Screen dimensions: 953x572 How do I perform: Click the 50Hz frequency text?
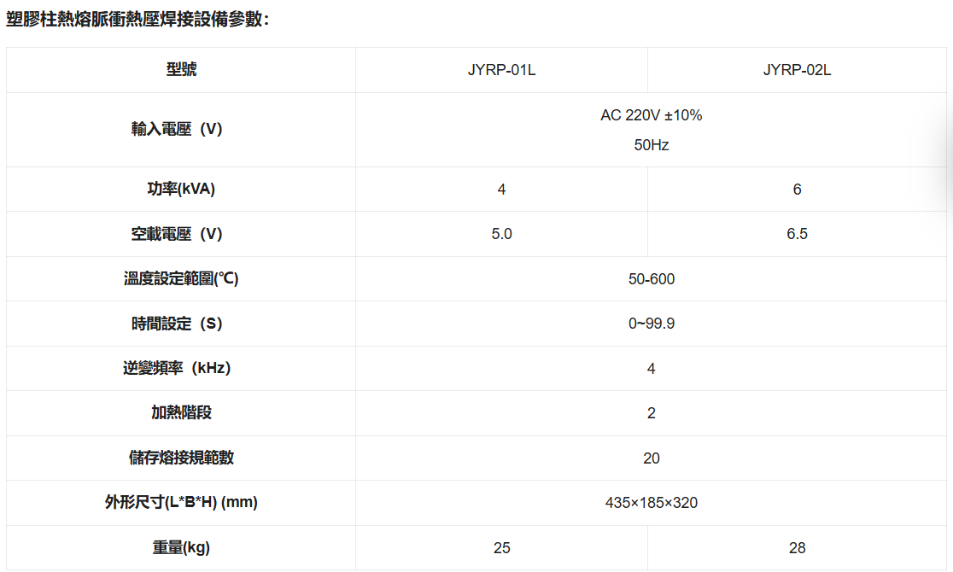point(651,145)
